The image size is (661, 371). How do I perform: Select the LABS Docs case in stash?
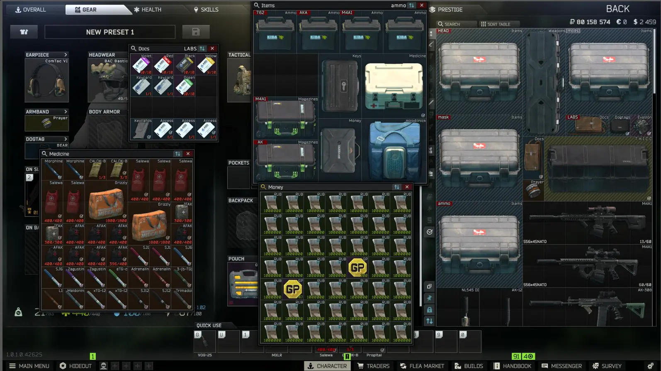(588, 125)
